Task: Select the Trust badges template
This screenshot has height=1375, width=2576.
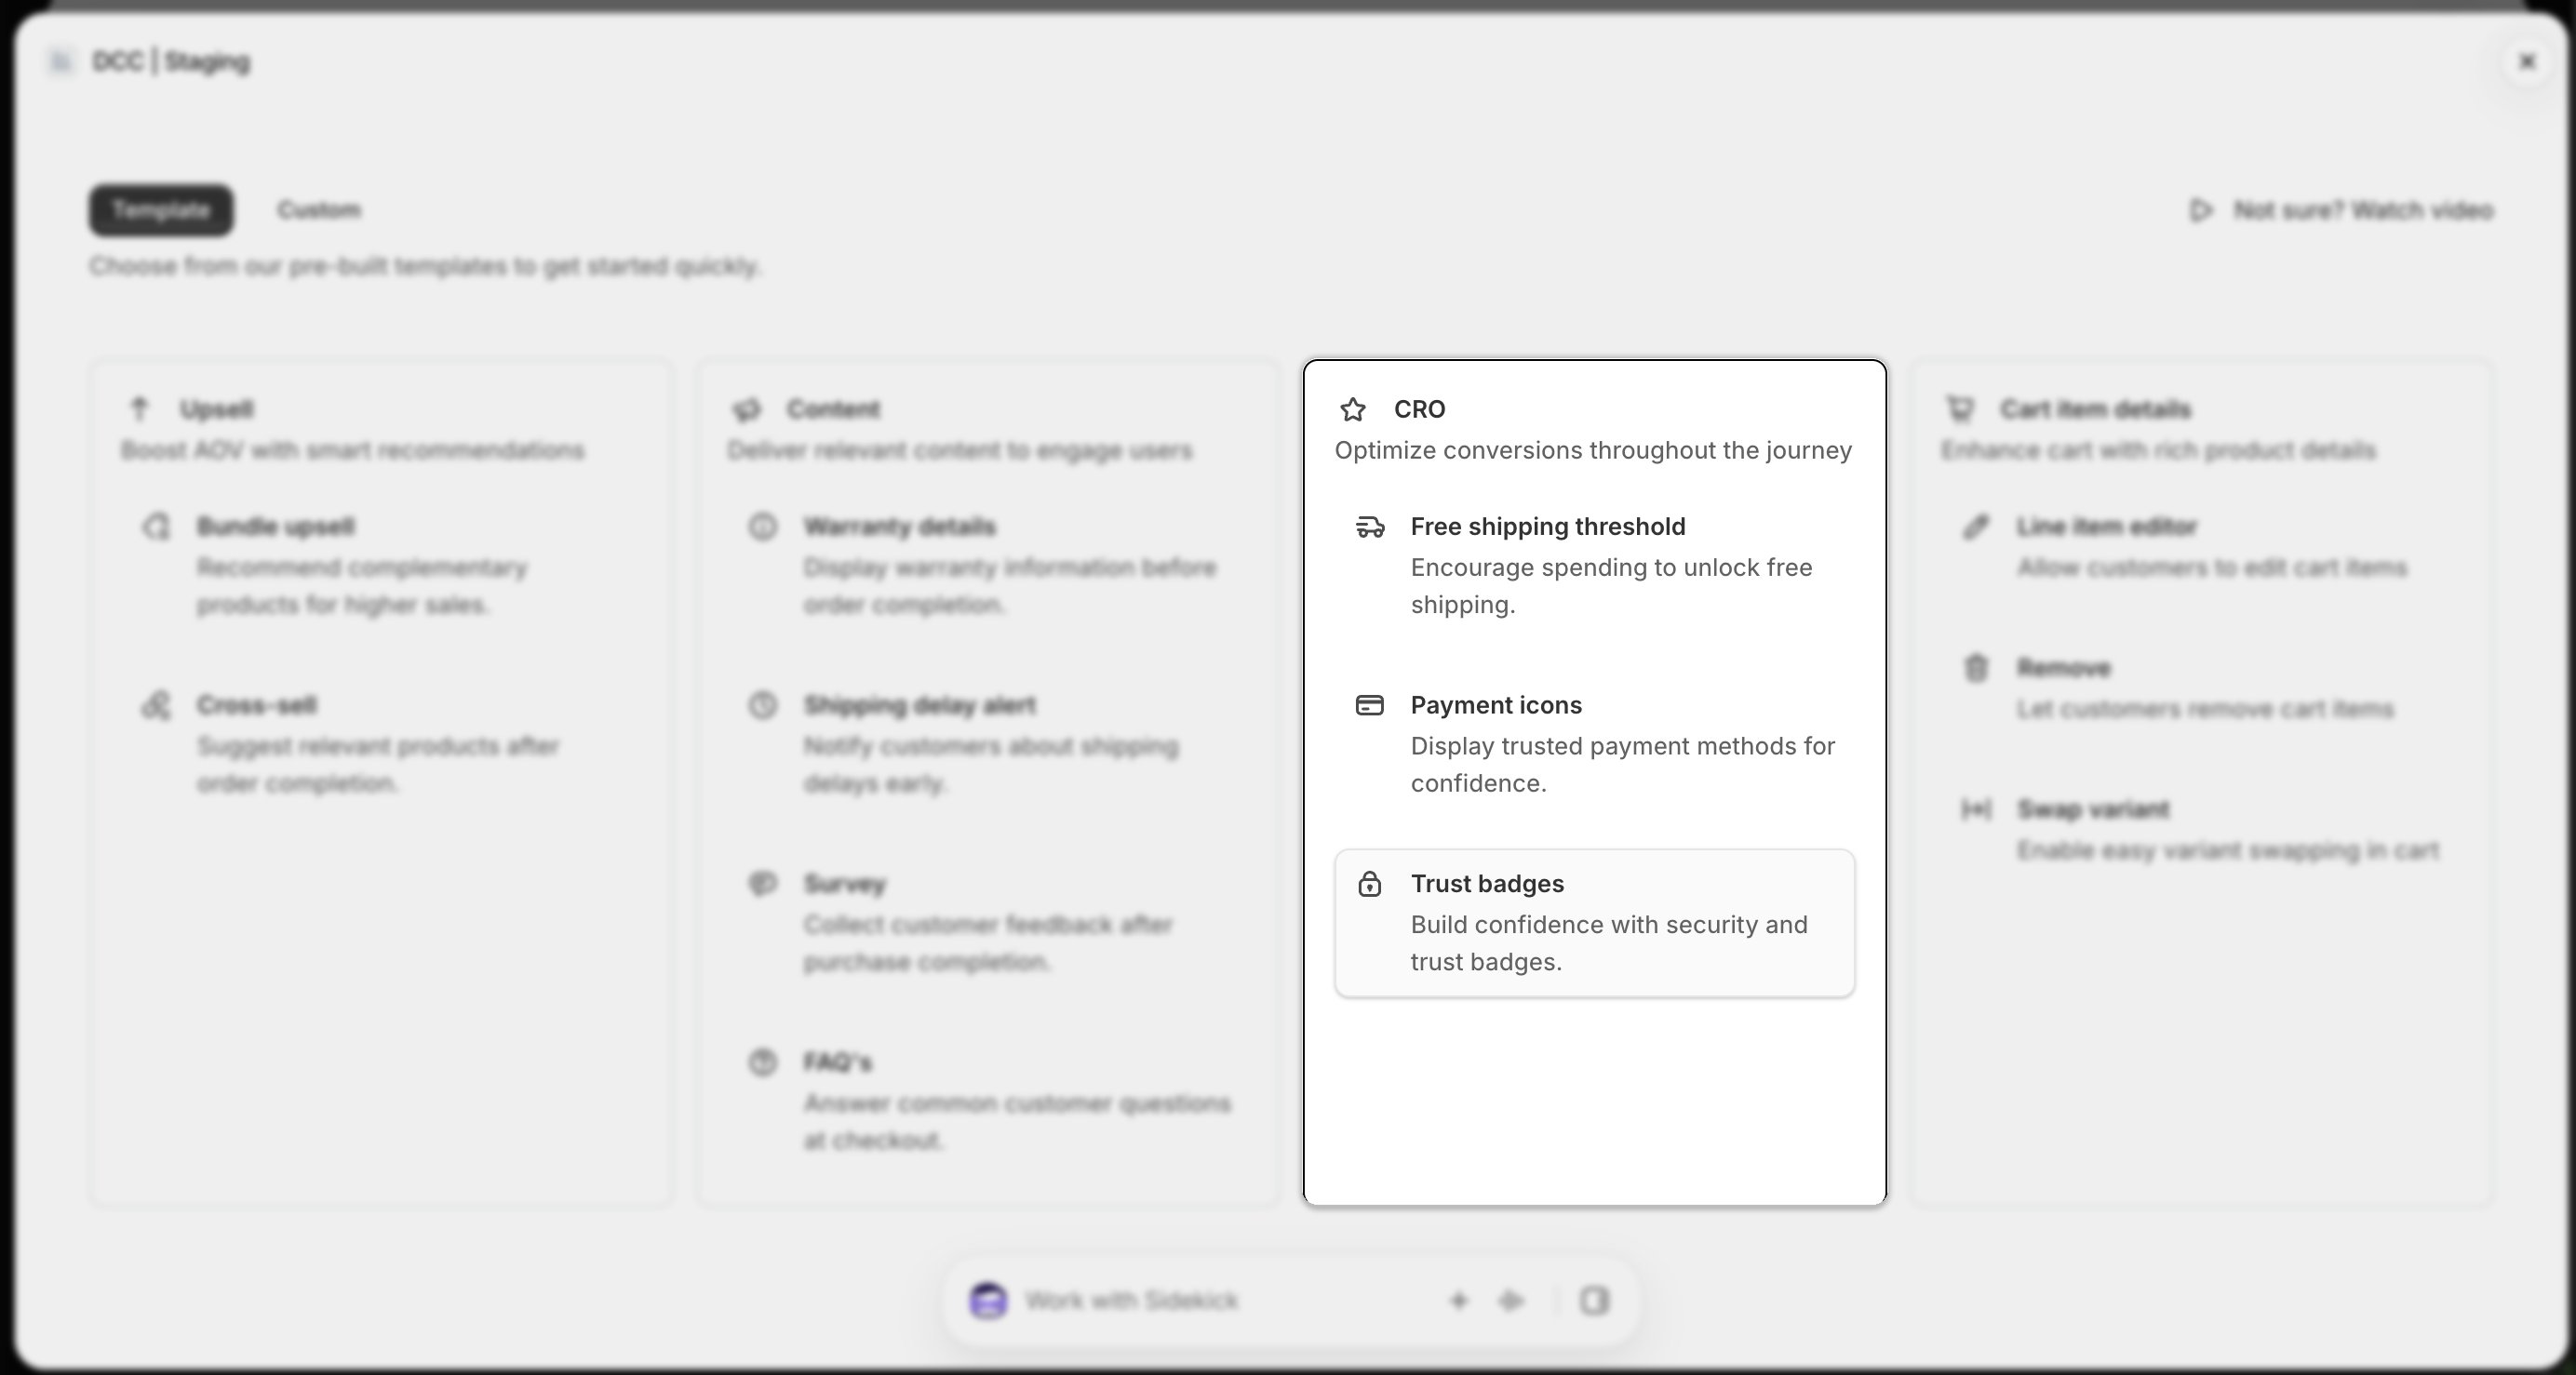Action: tap(1594, 923)
